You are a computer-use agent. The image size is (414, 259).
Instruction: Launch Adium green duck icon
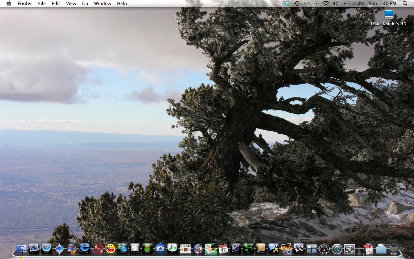pos(147,249)
